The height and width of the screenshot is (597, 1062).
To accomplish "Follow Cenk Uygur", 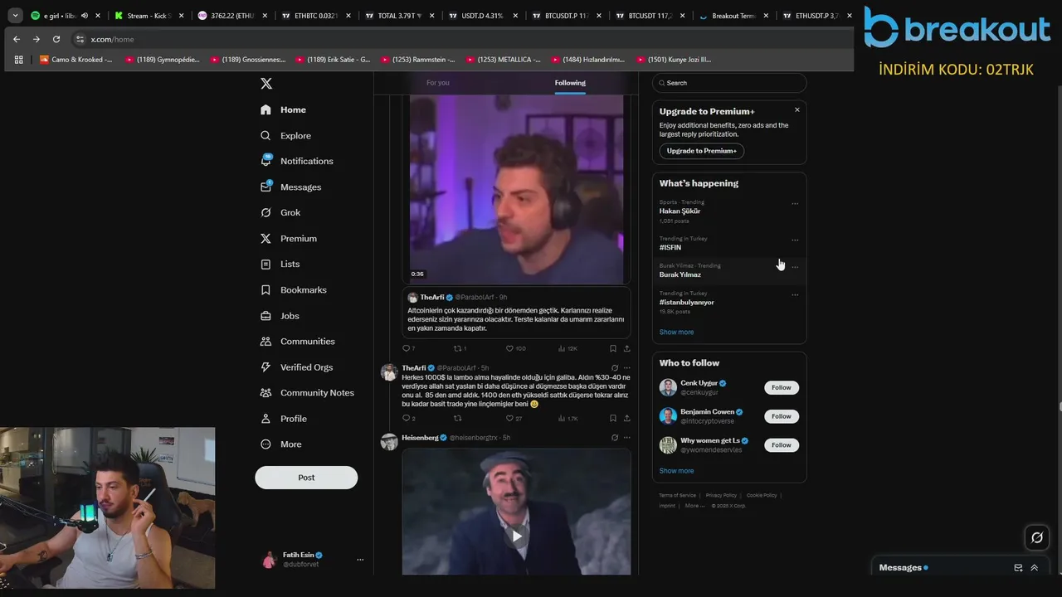I will (782, 387).
